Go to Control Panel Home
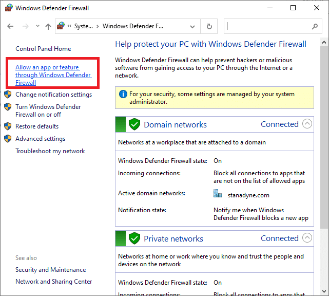This screenshot has height=296, width=329. pyautogui.click(x=43, y=49)
